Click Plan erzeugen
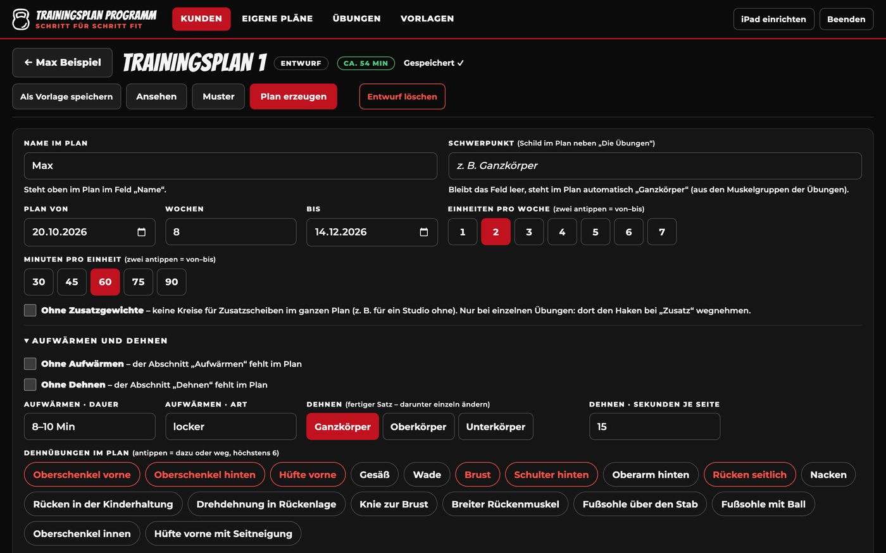 (x=294, y=97)
